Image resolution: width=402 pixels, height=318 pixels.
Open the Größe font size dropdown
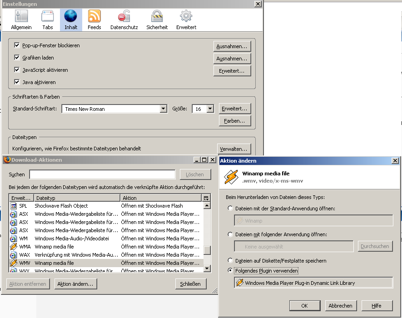coord(210,109)
